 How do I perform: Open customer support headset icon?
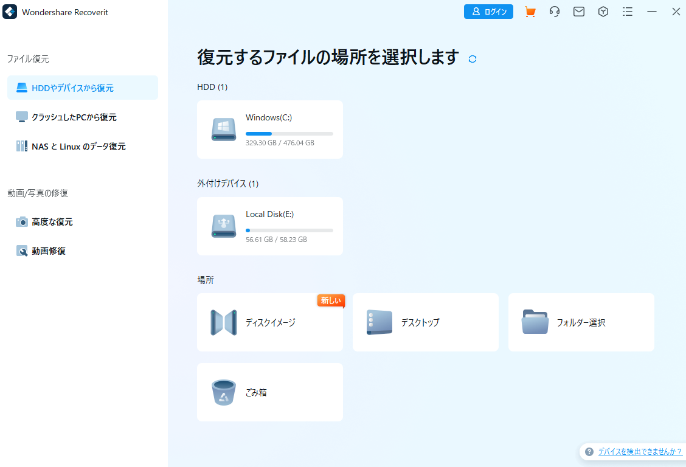coord(555,12)
